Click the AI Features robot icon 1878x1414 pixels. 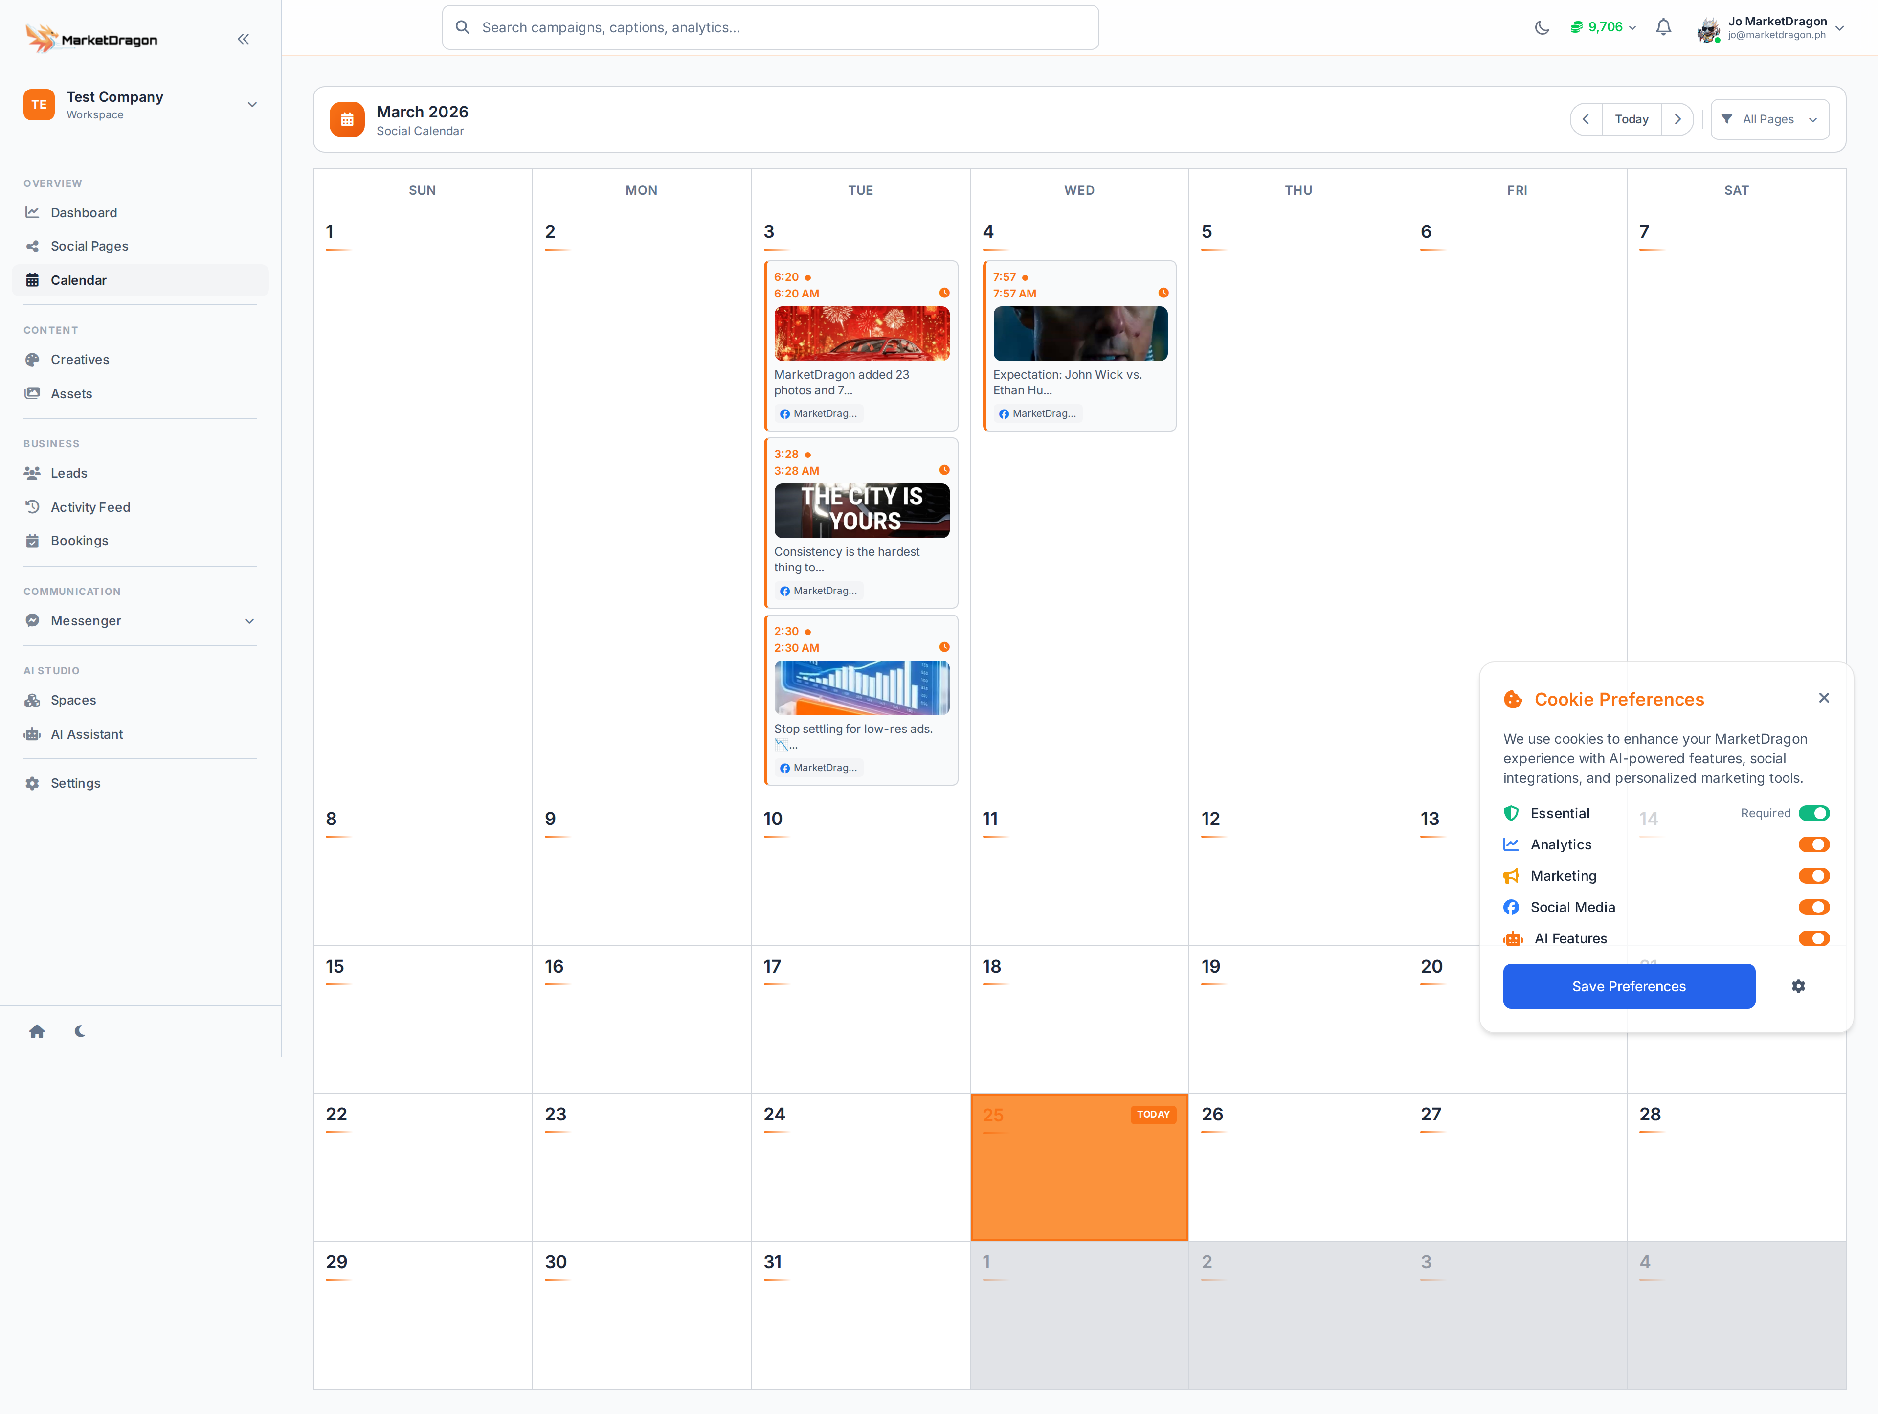(1513, 938)
